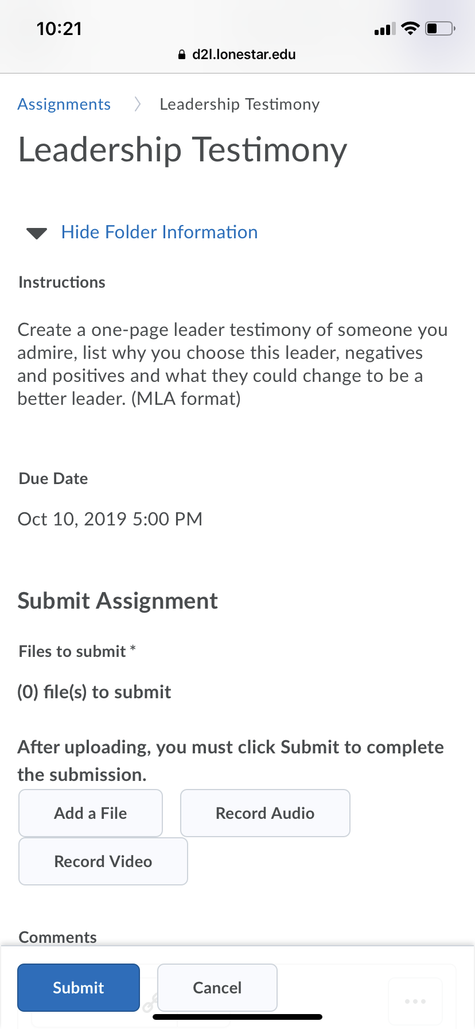Select the Leadership Testimony breadcrumb item
475x1029 pixels.
point(240,105)
